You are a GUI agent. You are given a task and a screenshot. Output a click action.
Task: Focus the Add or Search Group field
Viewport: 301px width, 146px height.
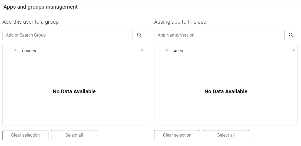pyautogui.click(x=68, y=35)
